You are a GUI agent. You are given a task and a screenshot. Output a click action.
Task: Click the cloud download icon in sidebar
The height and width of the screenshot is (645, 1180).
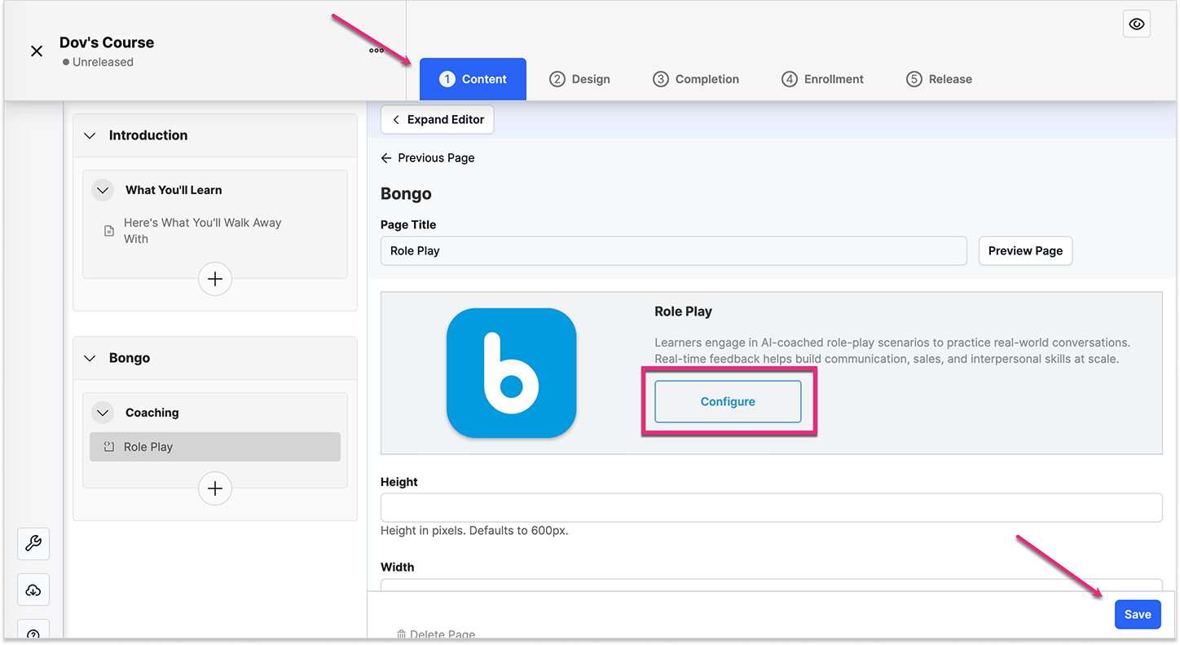click(x=33, y=590)
